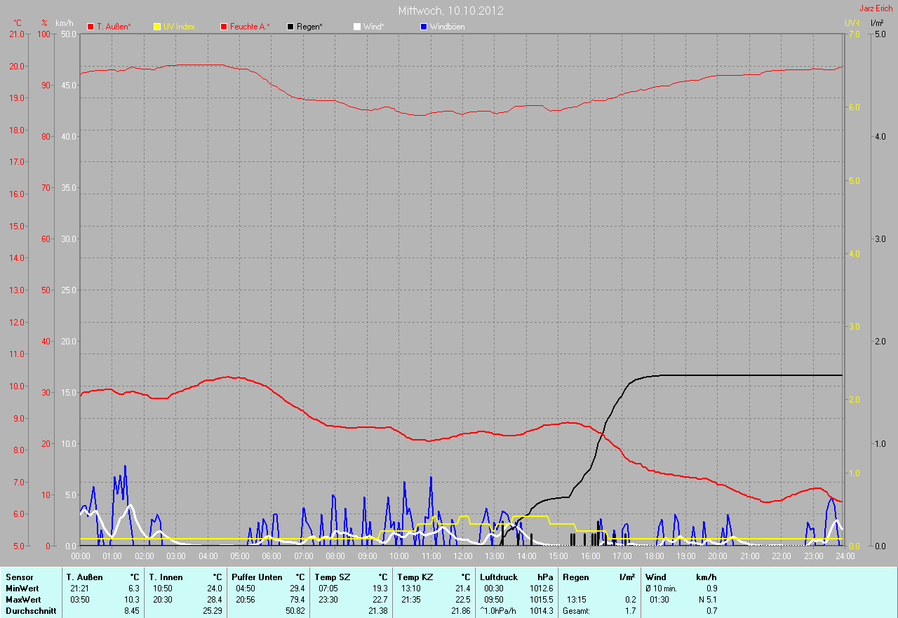Click the 'hPa' unit in the table header

544,577
